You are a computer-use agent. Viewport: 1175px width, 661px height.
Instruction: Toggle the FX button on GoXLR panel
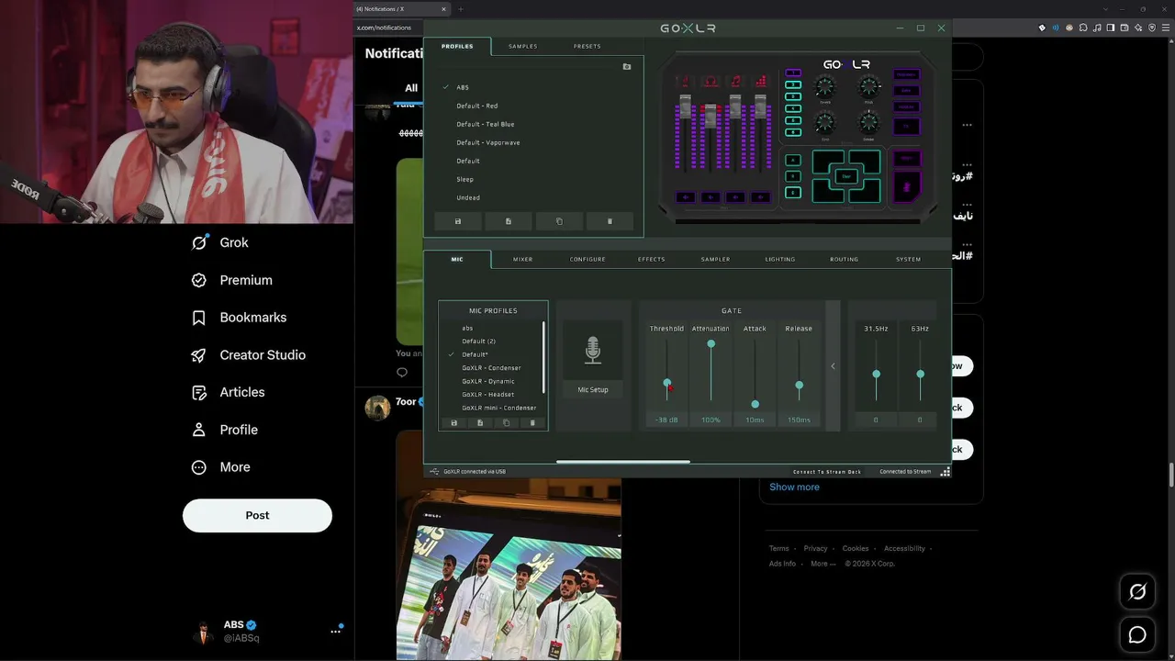[906, 126]
